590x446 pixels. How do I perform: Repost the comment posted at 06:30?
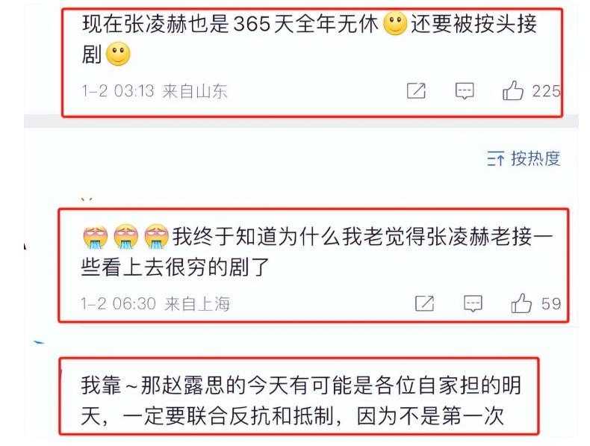coord(424,303)
